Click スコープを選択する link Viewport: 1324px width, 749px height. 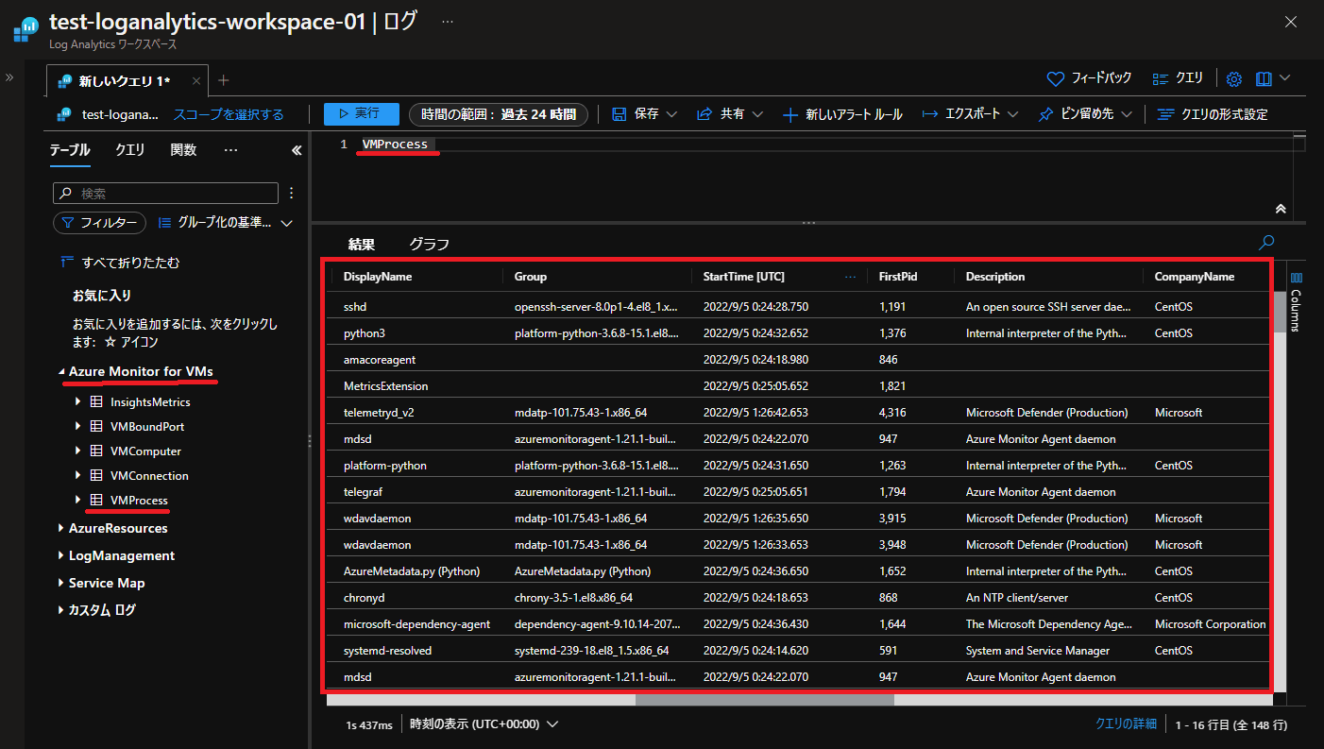229,114
